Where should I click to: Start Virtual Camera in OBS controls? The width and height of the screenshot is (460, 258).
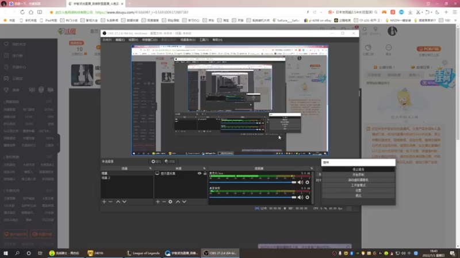pos(358,180)
